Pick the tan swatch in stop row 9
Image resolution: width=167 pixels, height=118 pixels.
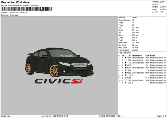(126, 78)
